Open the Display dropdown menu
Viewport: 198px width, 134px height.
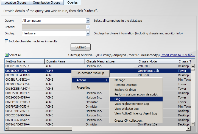coord(88,33)
